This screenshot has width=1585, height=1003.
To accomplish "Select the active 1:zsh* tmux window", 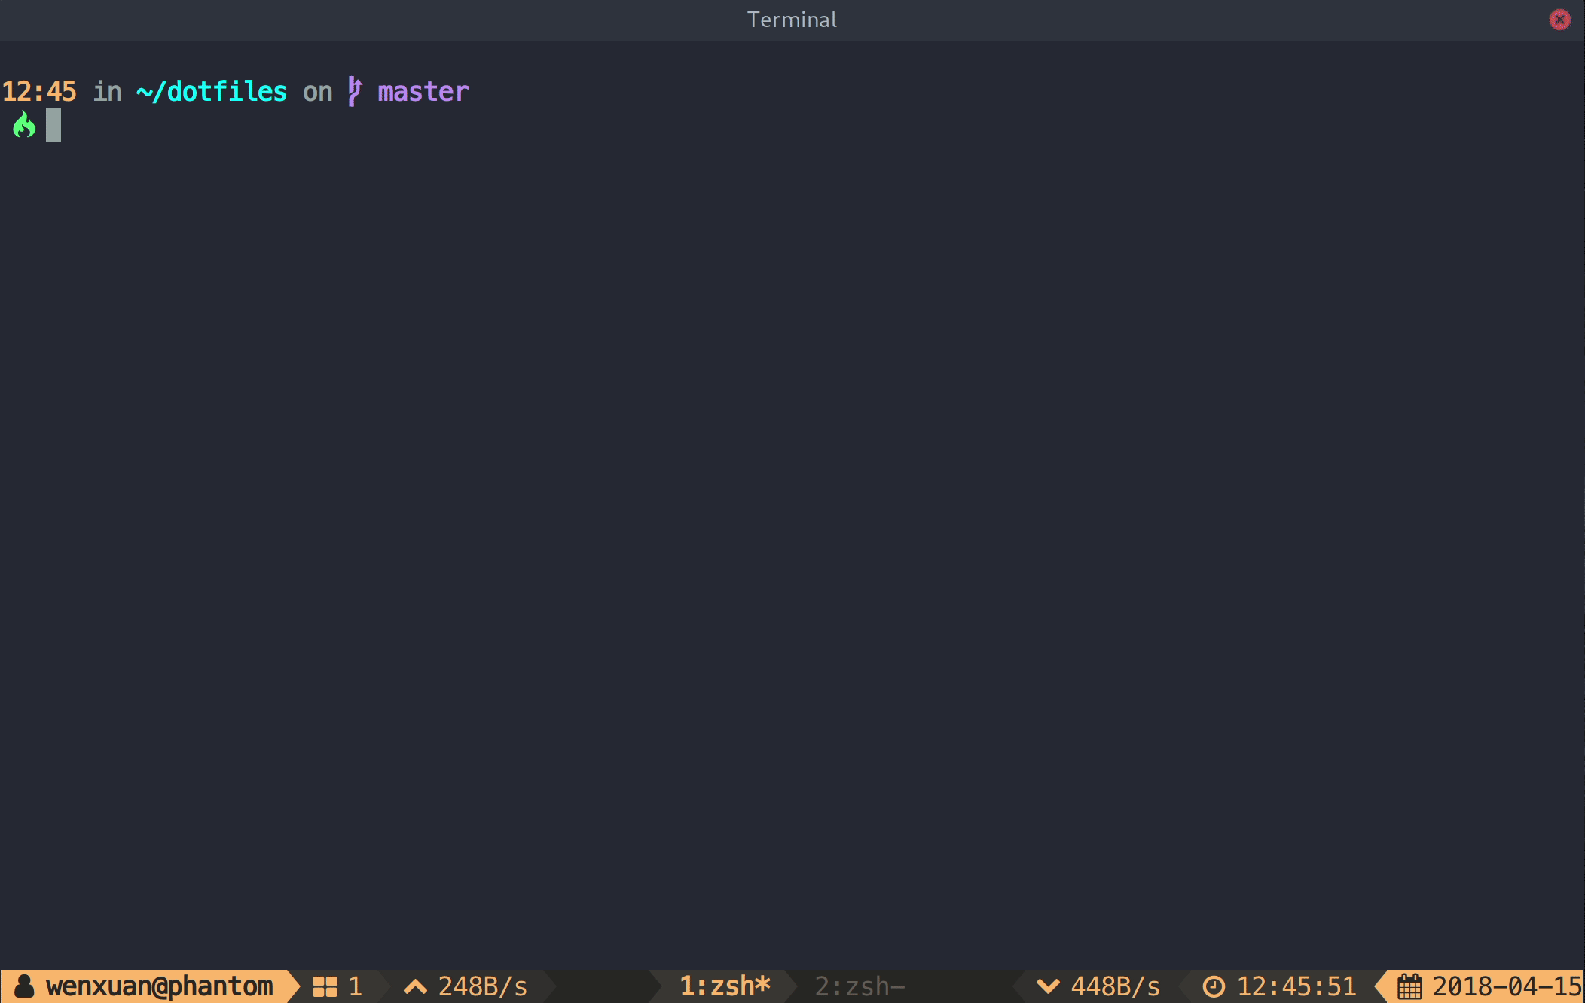I will (725, 986).
